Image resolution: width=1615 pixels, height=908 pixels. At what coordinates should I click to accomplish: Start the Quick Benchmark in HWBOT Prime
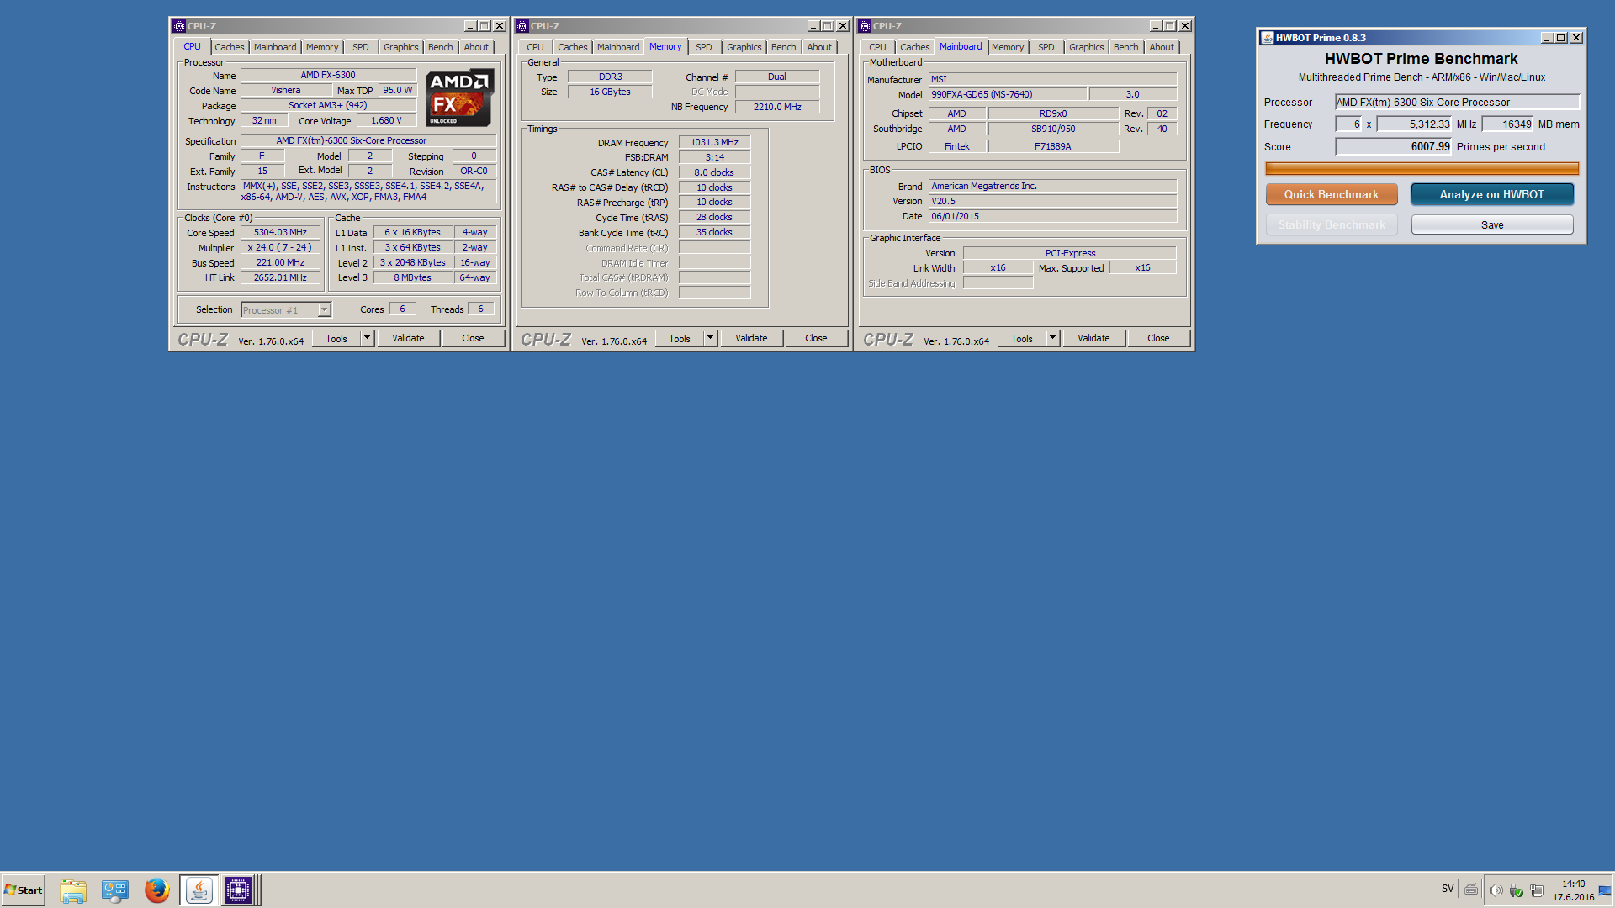point(1332,194)
